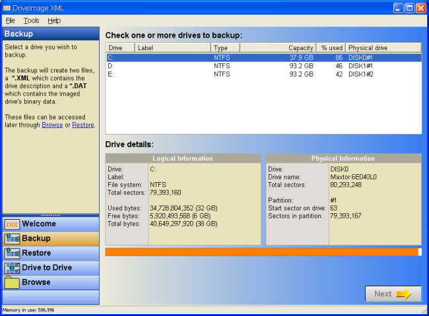429x316 pixels.
Task: Maximize the DriveImage XML window
Action: coord(410,8)
